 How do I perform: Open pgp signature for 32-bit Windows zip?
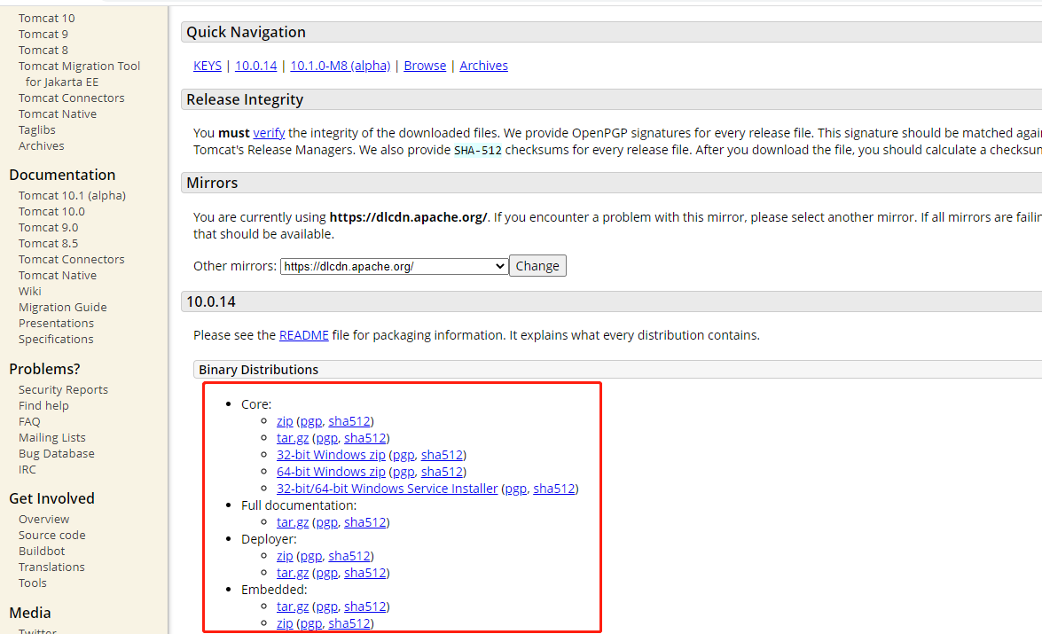pyautogui.click(x=403, y=455)
